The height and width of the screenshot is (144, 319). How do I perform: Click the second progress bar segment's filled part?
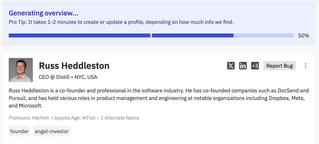coord(192,36)
